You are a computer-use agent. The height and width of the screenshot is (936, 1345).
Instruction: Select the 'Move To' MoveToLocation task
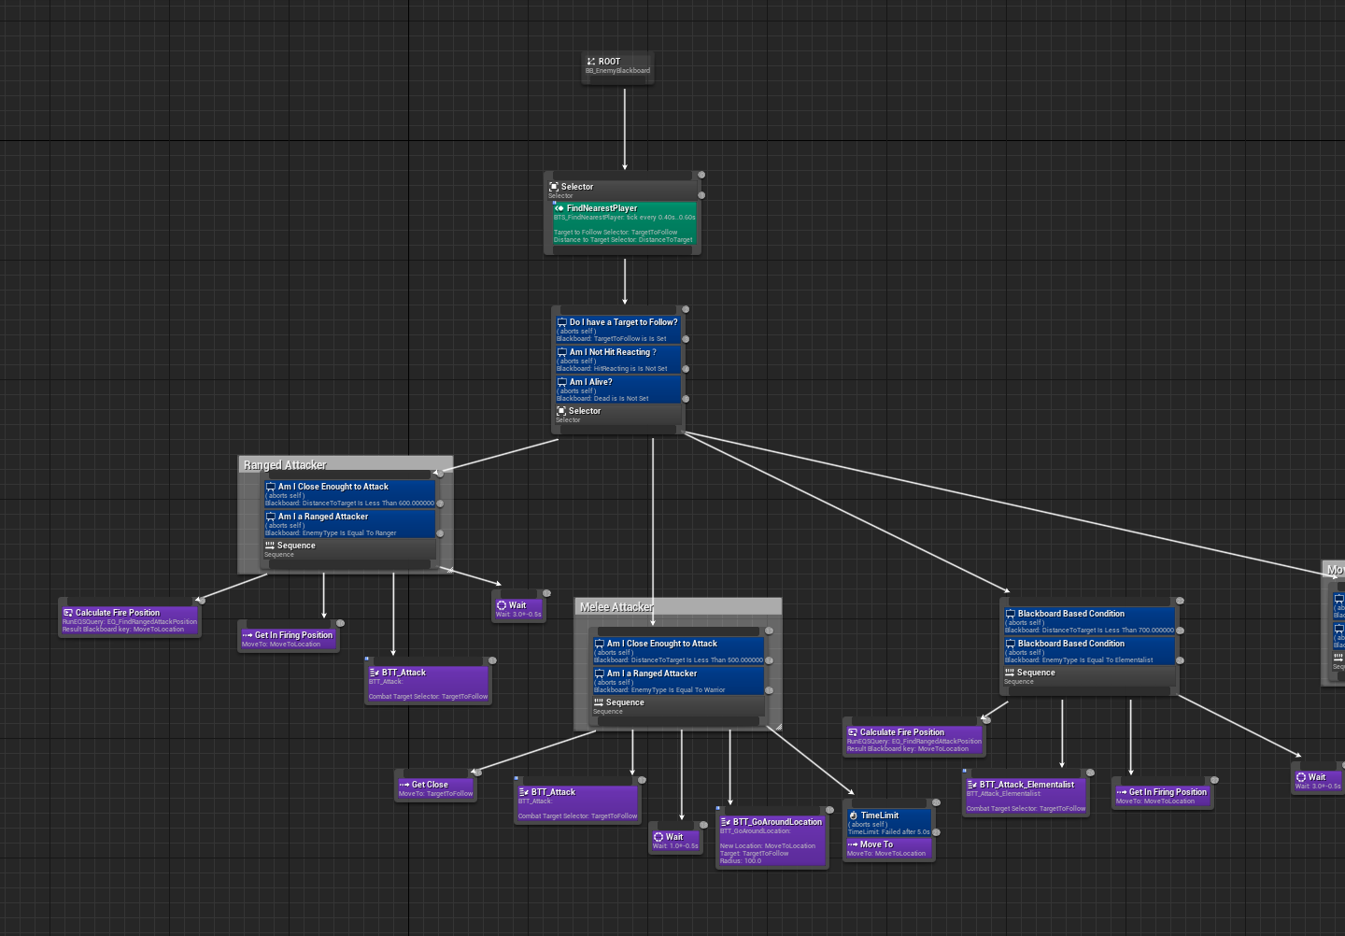[889, 848]
